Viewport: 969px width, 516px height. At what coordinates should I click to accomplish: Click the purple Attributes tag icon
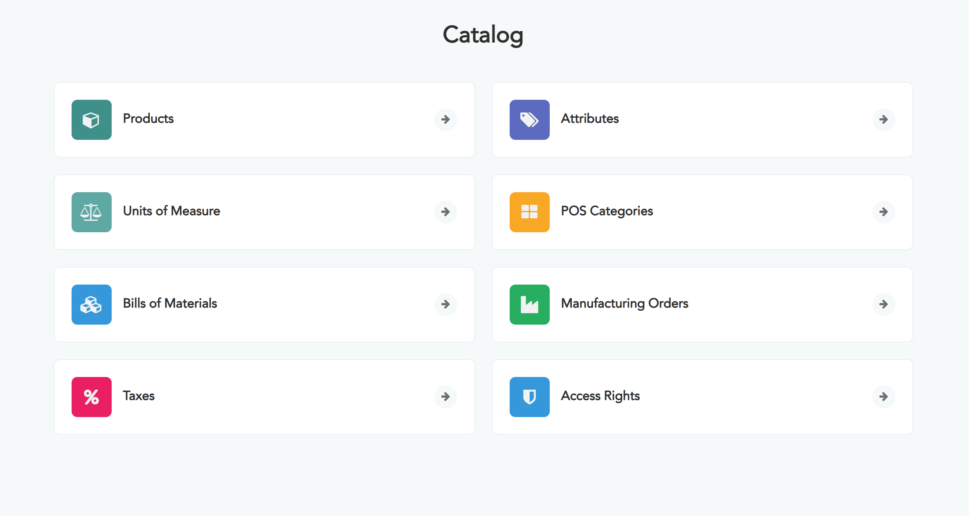(529, 120)
